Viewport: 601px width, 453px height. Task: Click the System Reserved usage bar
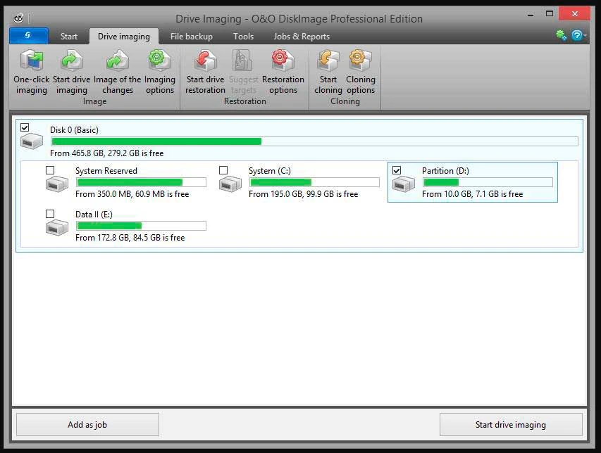click(141, 182)
